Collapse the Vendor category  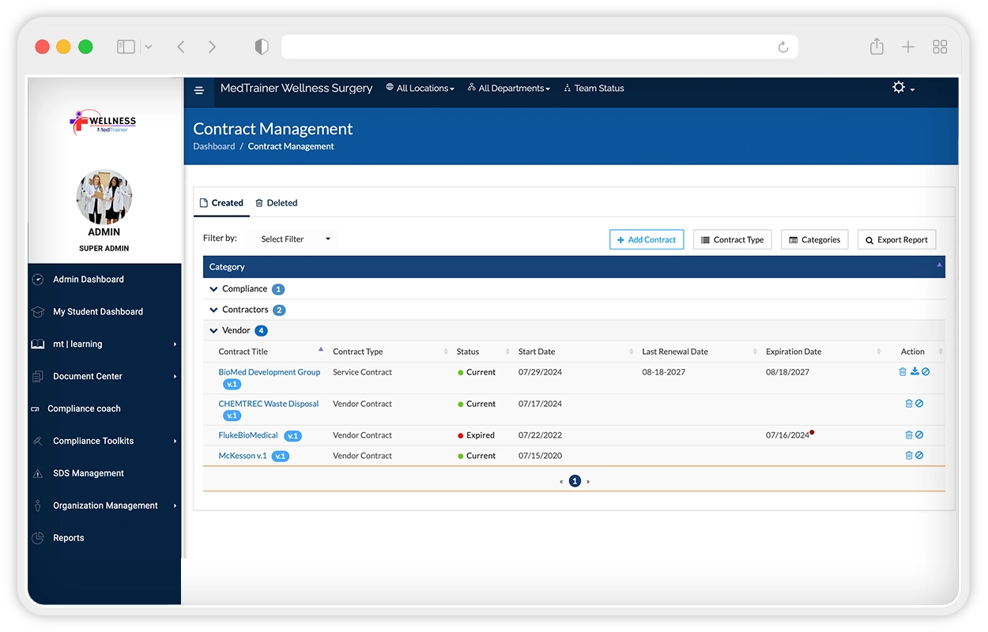click(x=213, y=331)
